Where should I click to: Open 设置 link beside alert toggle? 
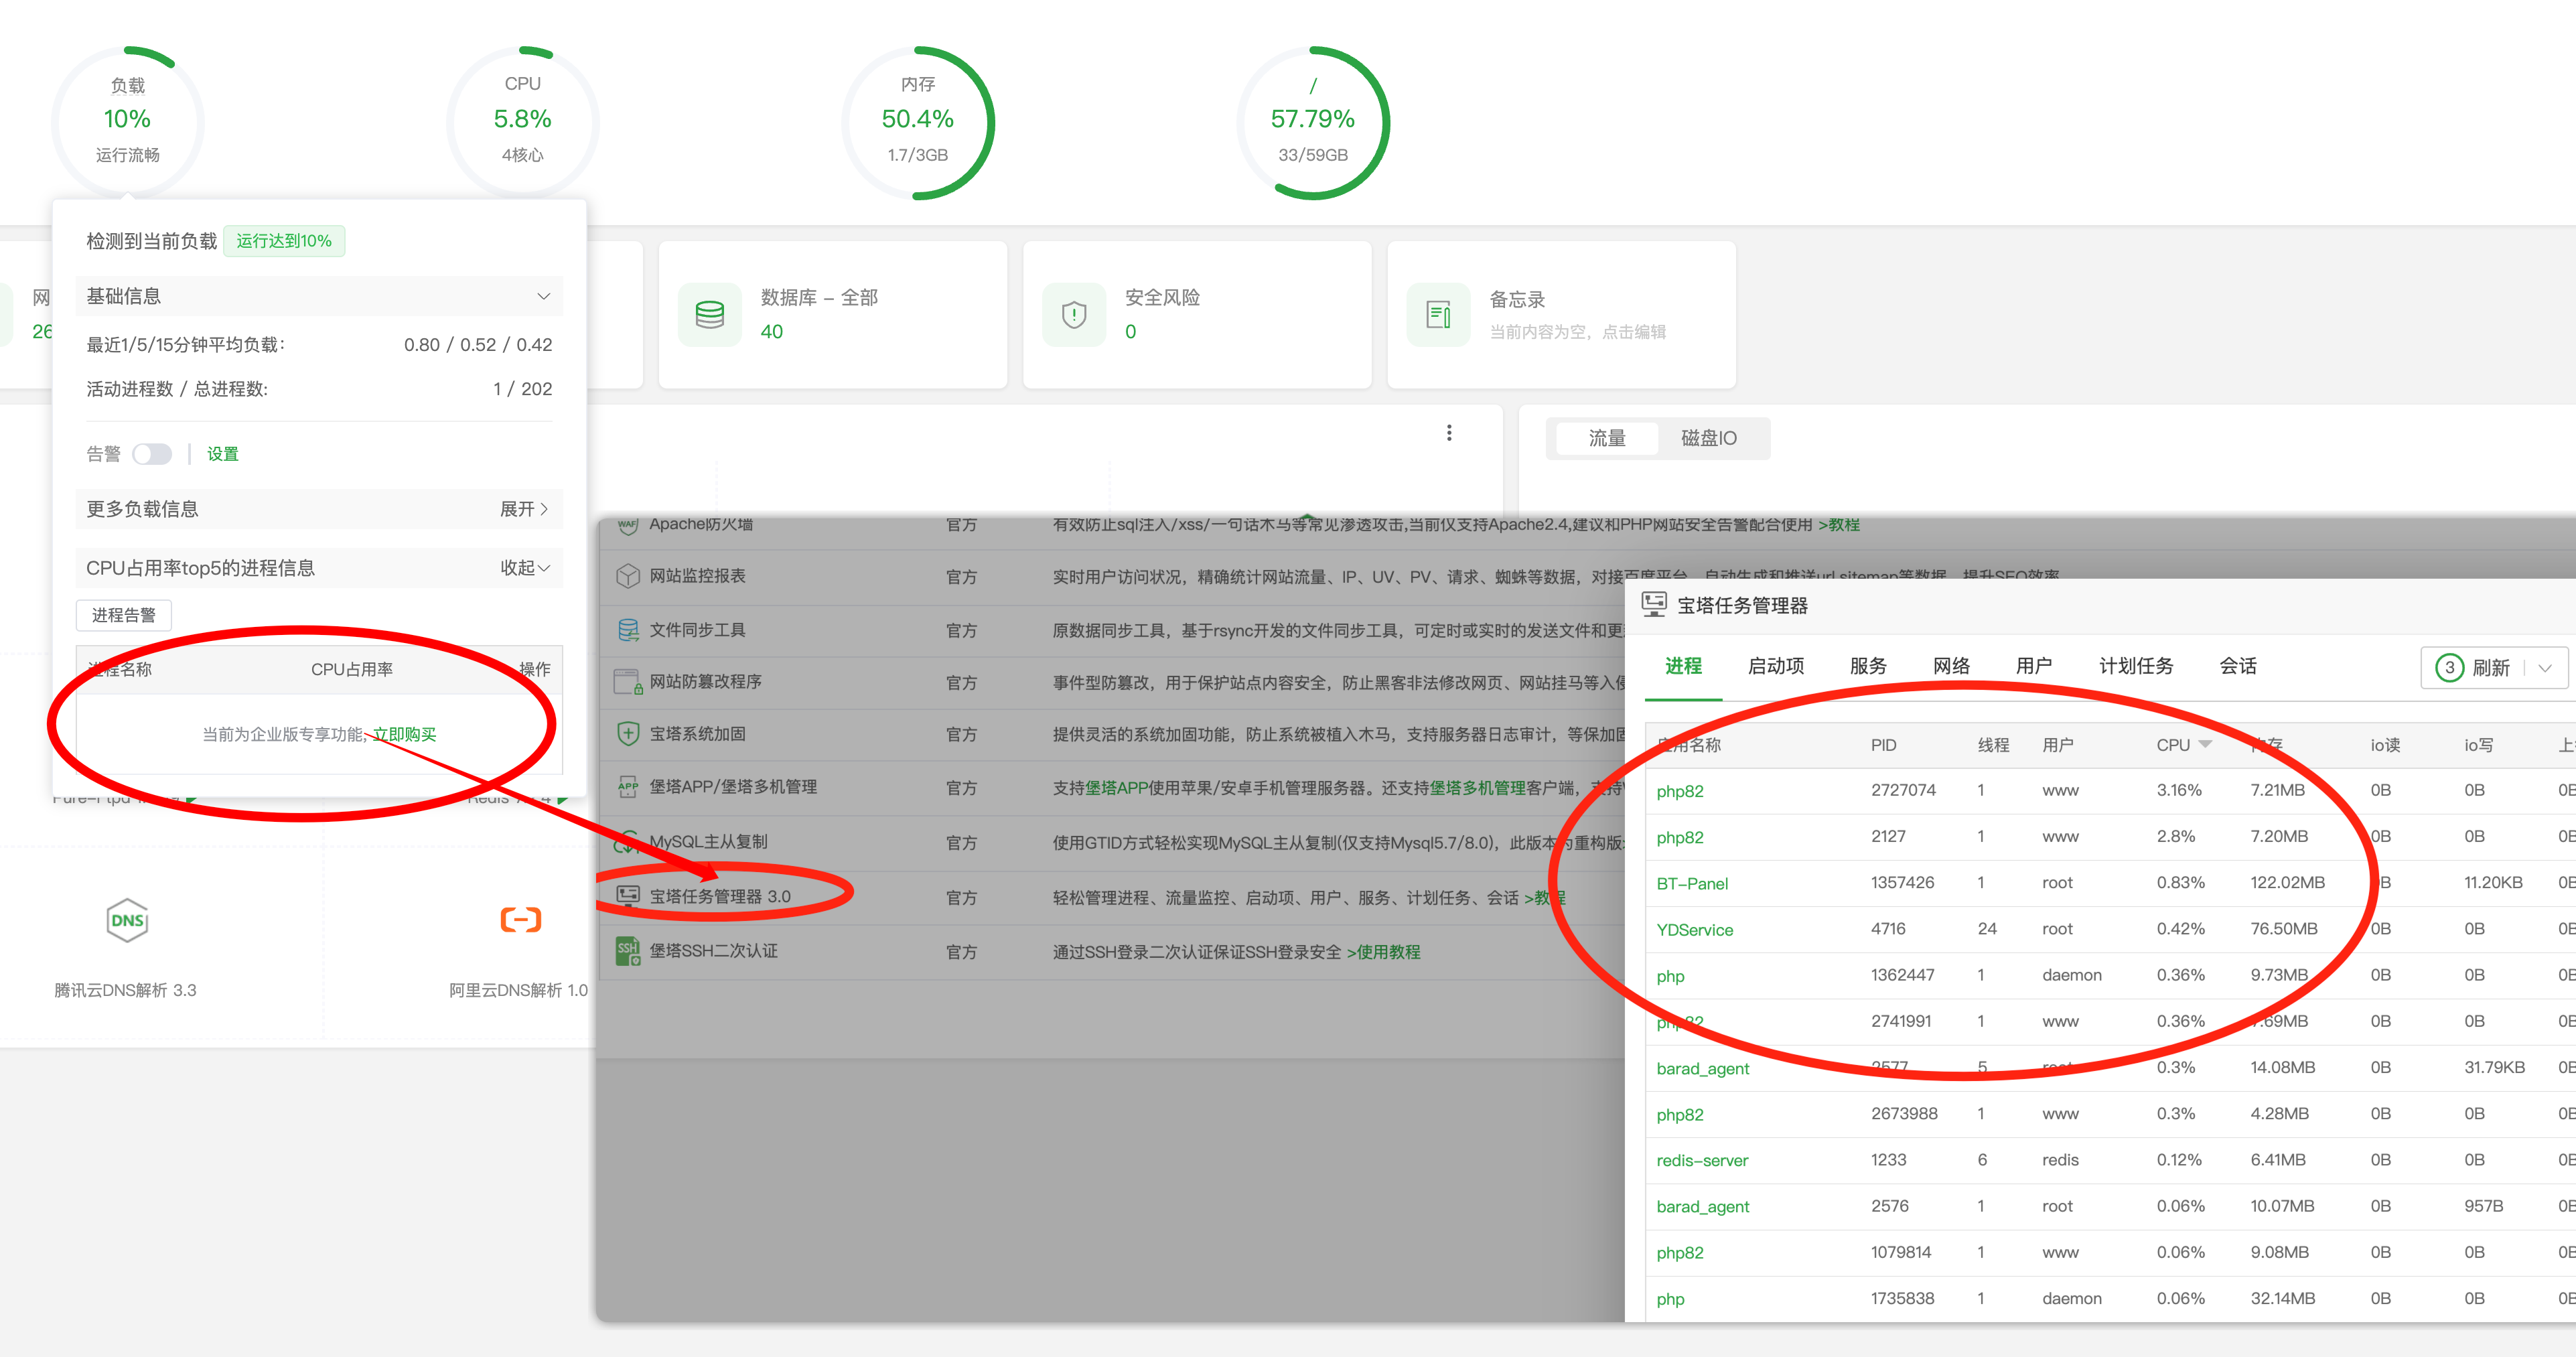point(222,454)
